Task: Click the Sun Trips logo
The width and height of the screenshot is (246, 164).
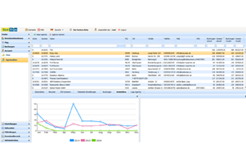Action: pyautogui.click(x=10, y=29)
